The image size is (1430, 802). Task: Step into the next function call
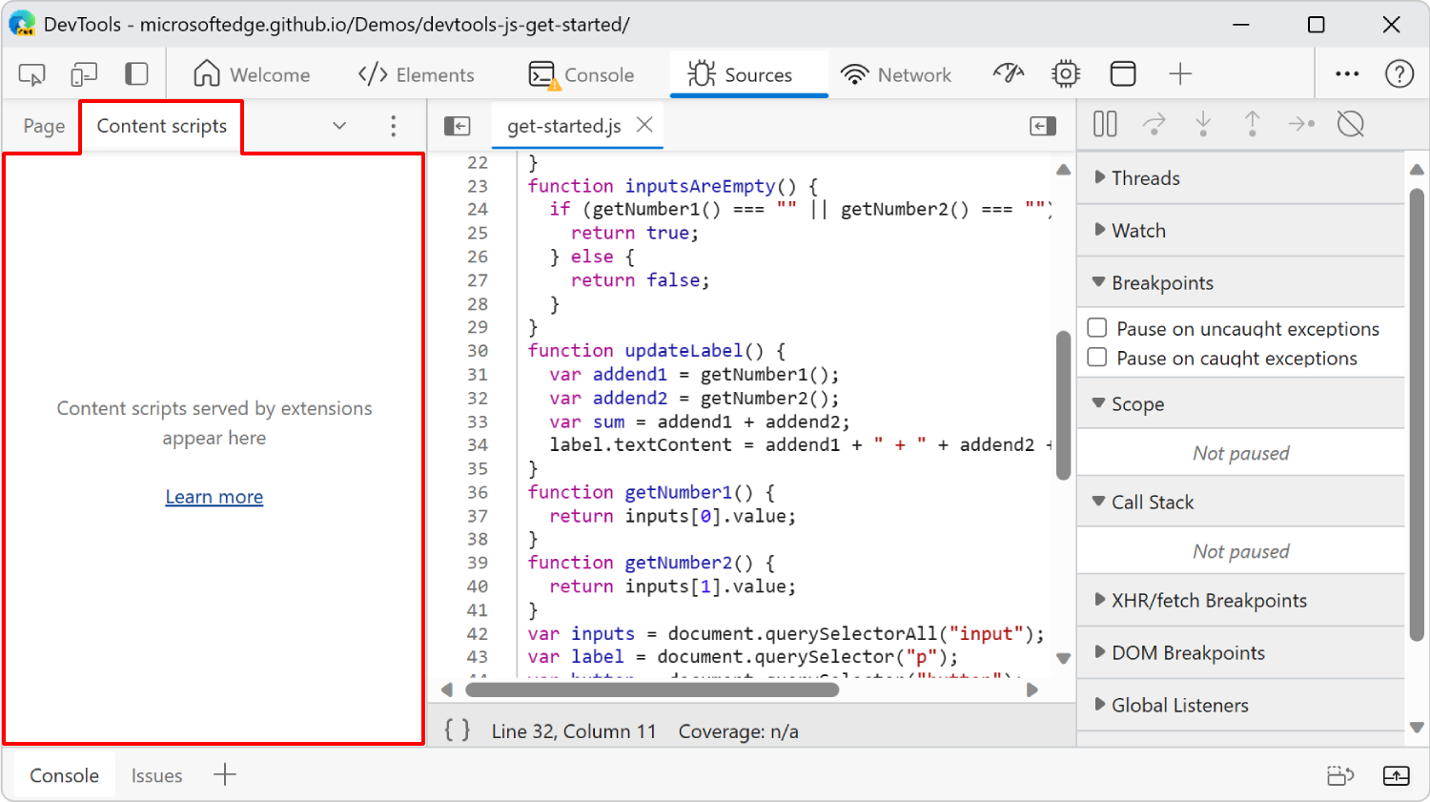tap(1203, 124)
